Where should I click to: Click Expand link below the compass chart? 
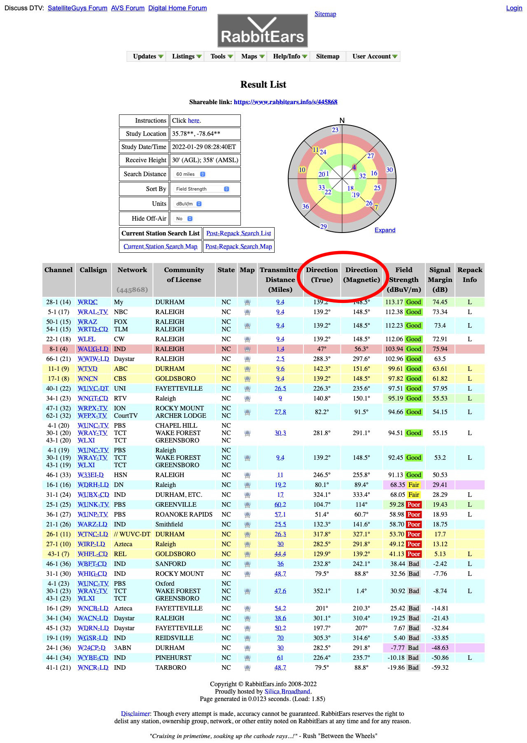385,230
